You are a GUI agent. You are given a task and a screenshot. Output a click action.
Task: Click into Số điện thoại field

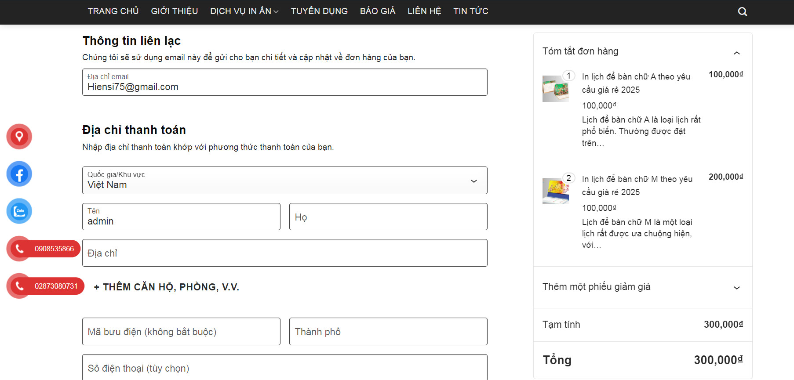pyautogui.click(x=285, y=367)
